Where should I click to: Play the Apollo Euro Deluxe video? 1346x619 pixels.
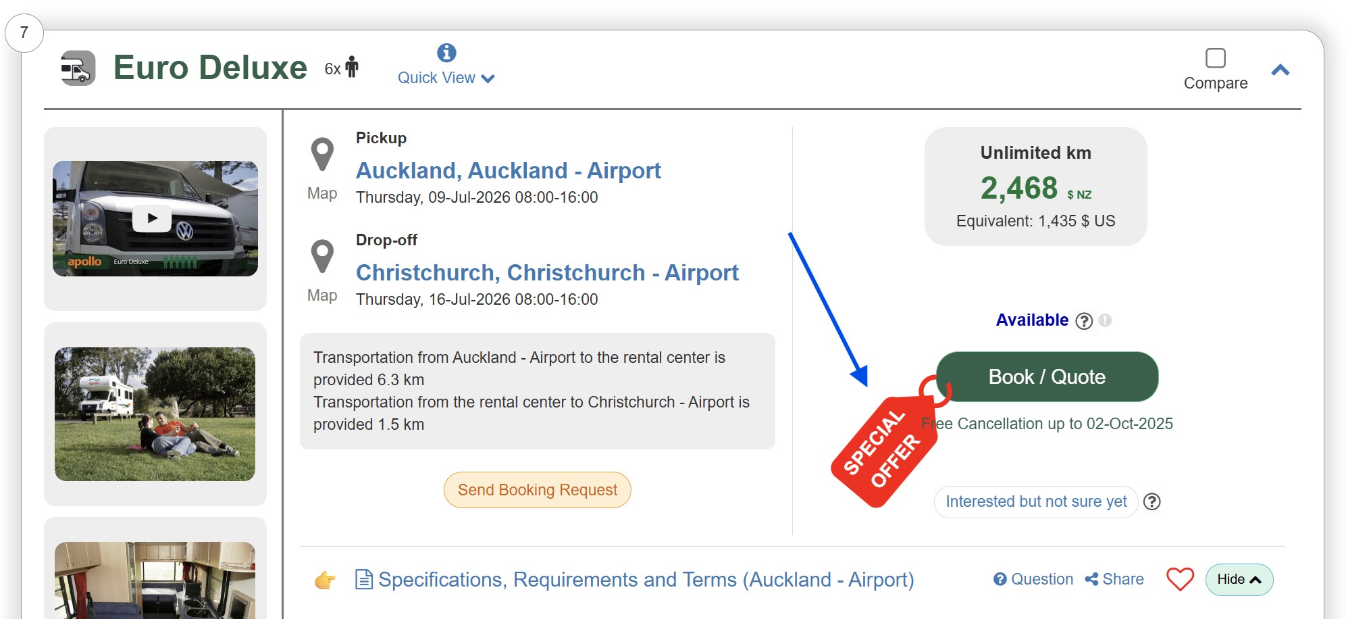click(x=152, y=218)
